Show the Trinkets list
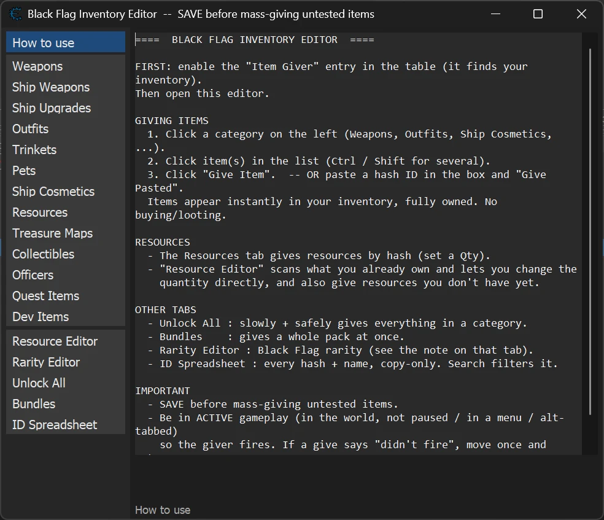 pos(66,149)
